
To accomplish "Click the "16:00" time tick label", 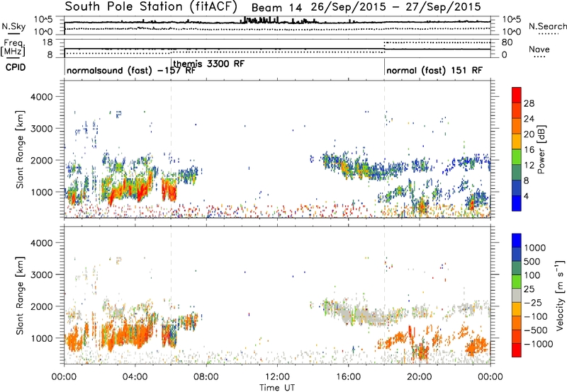I will click(348, 377).
